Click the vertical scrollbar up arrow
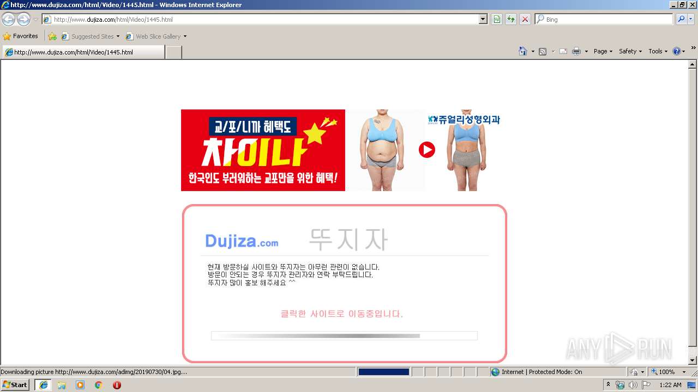This screenshot has width=698, height=392. pyautogui.click(x=693, y=64)
